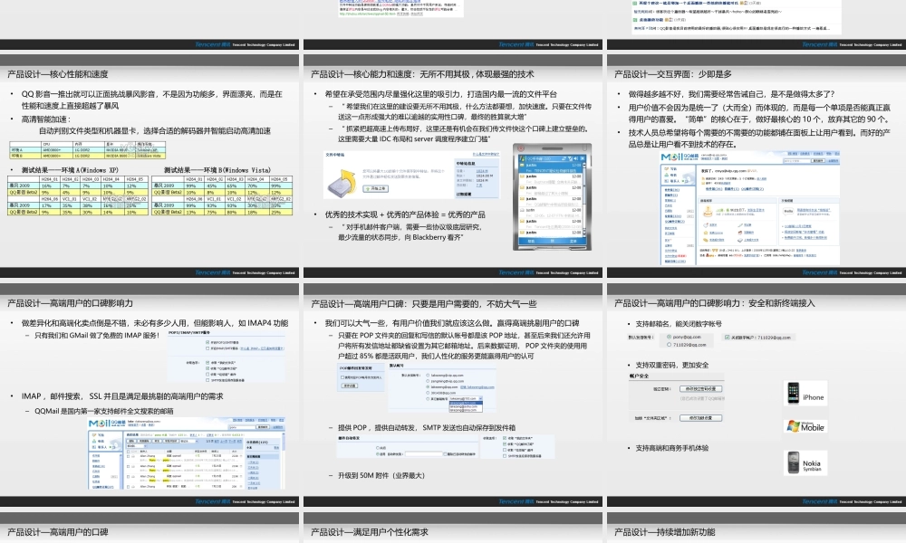Select the 全部 radio button in auto-forward settings
This screenshot has width=906, height=543.
click(376, 448)
